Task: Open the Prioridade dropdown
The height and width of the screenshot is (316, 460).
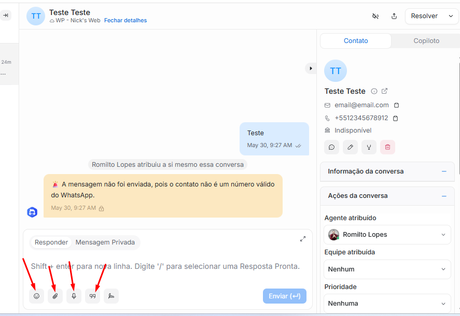Action: coord(386,304)
